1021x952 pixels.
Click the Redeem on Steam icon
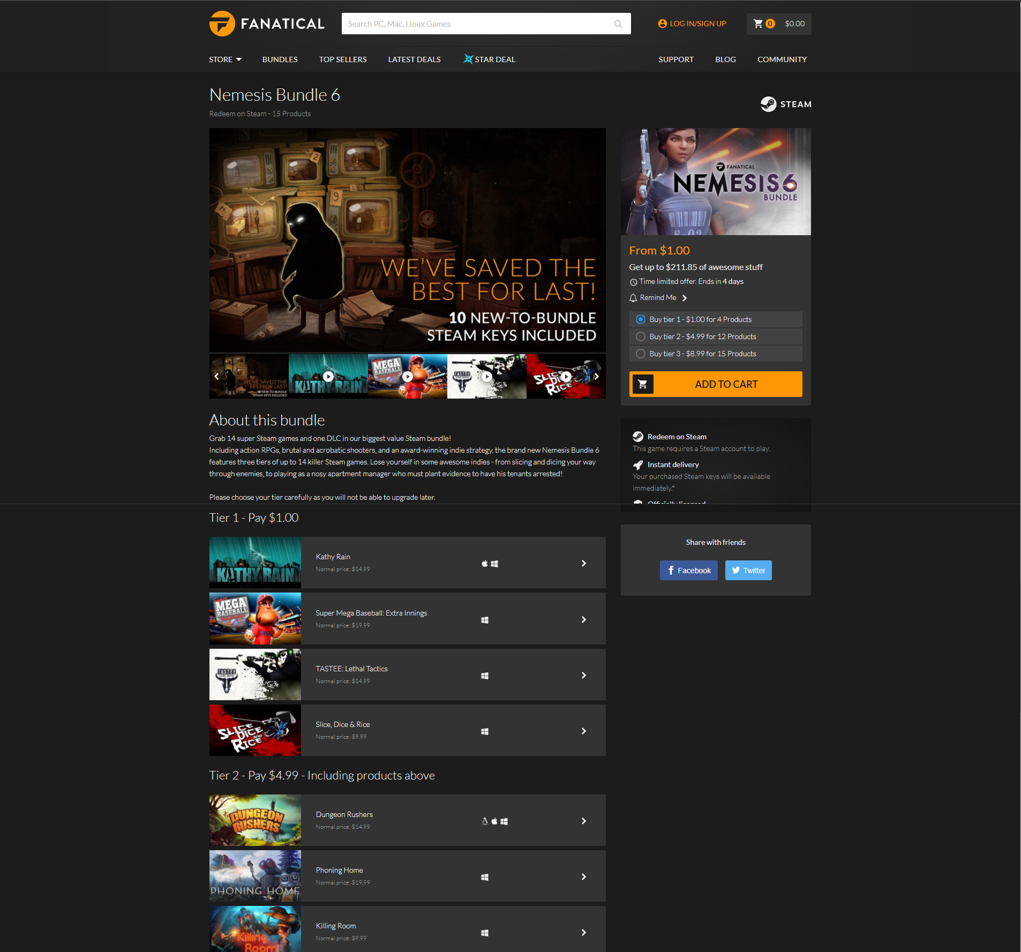637,437
